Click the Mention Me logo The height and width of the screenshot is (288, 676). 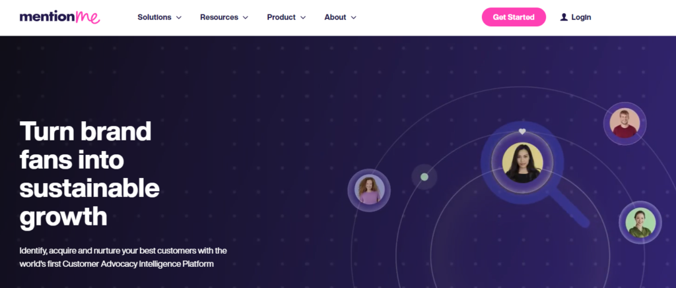click(x=59, y=17)
